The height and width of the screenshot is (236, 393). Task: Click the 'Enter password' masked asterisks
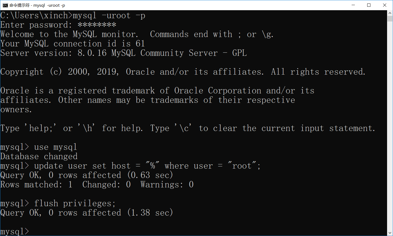(x=97, y=25)
